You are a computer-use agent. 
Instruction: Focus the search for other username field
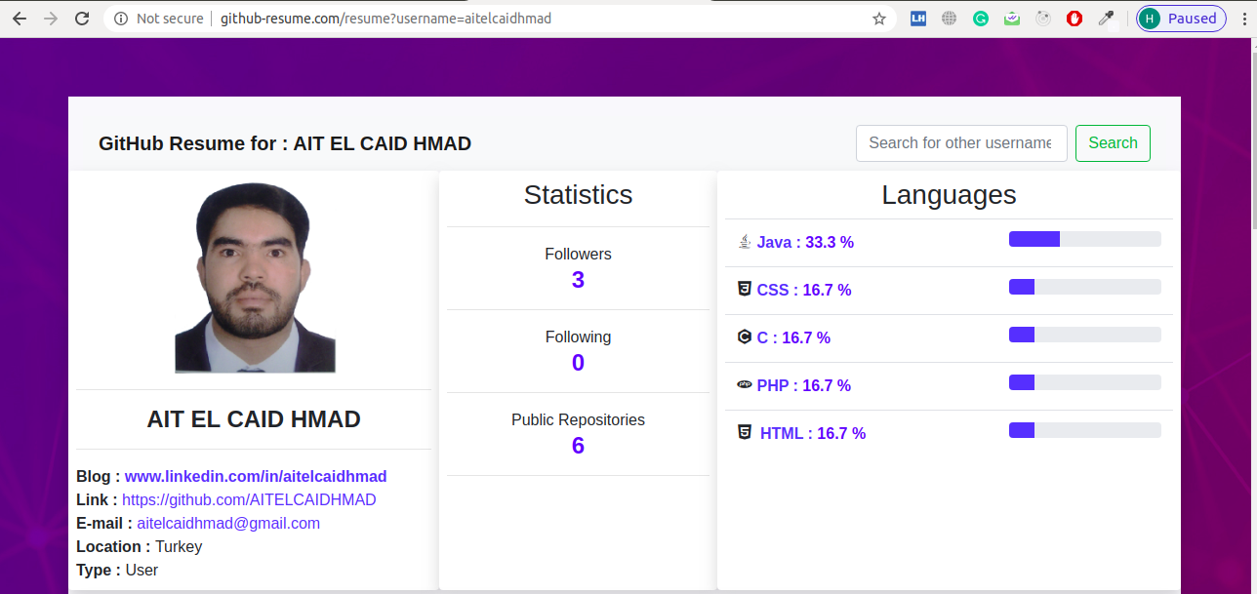[x=960, y=143]
